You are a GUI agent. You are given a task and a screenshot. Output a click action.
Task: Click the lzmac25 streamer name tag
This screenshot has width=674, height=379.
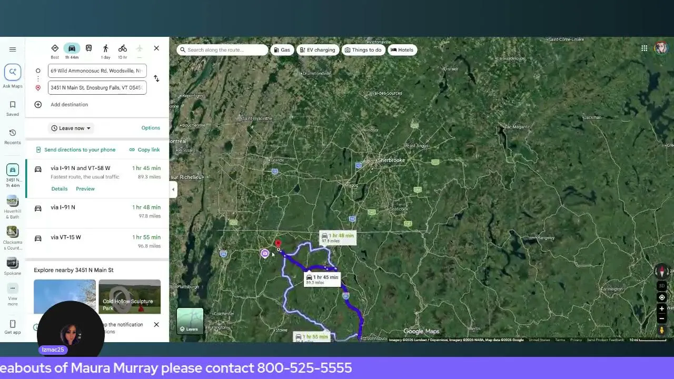[53, 350]
